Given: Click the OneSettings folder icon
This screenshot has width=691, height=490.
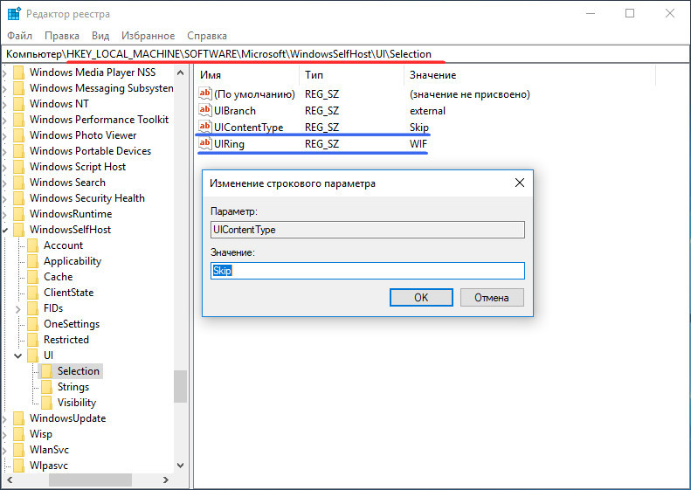Looking at the screenshot, I should (x=32, y=324).
